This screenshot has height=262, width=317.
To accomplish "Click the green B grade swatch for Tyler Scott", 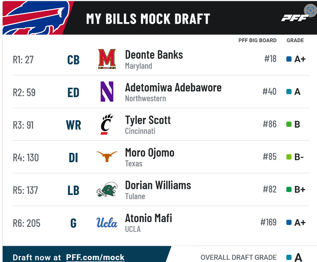I will [x=289, y=124].
